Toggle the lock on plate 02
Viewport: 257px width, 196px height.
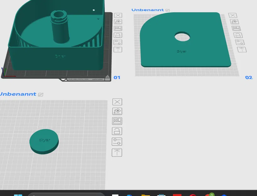(x=238, y=35)
